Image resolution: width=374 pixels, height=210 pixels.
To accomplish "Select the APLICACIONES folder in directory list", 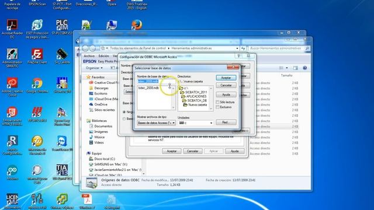I will (x=193, y=96).
